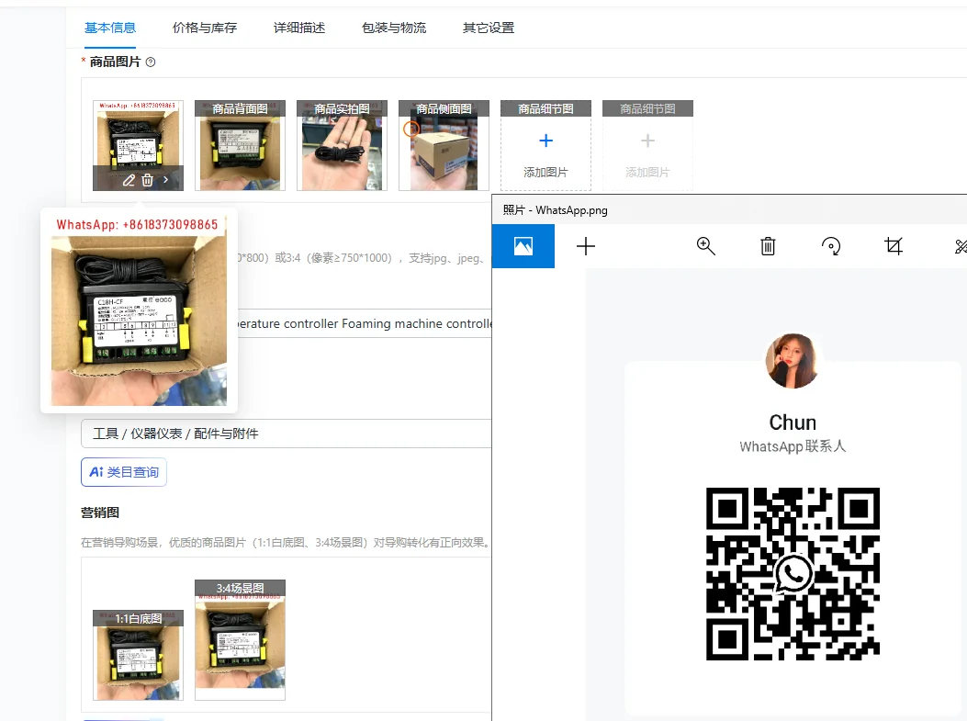Zoom in using the magnifier icon in Photos

pos(705,247)
